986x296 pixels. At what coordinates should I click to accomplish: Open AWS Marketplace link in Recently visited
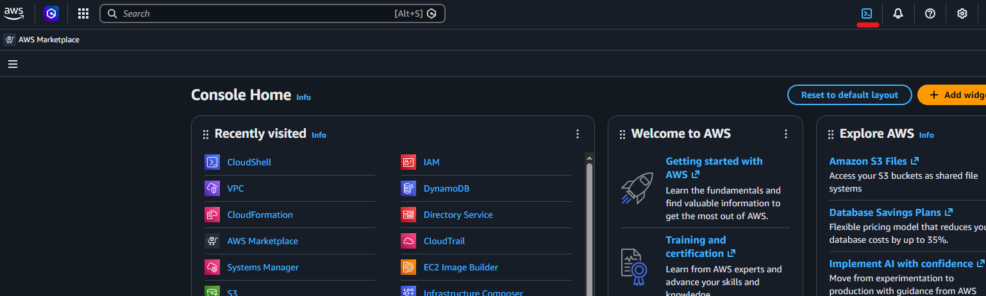click(x=262, y=241)
